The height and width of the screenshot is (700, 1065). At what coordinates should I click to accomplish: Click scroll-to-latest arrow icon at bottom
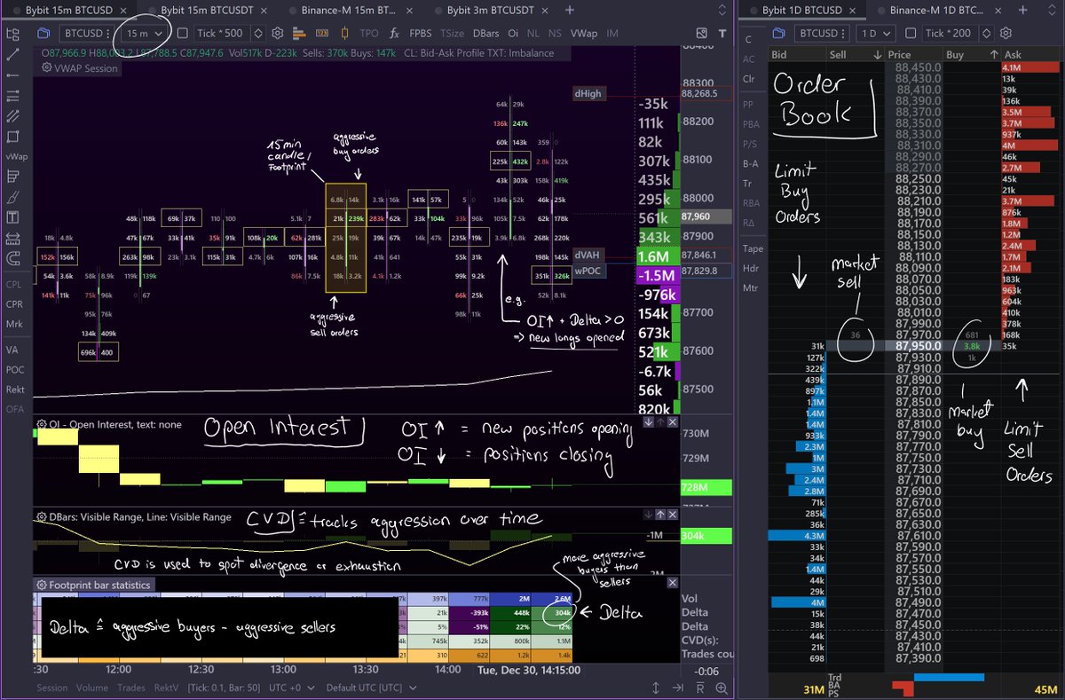point(678,688)
